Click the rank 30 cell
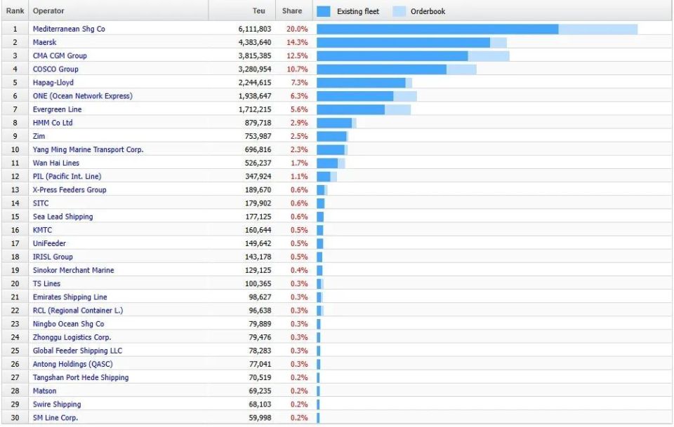 tap(15, 418)
